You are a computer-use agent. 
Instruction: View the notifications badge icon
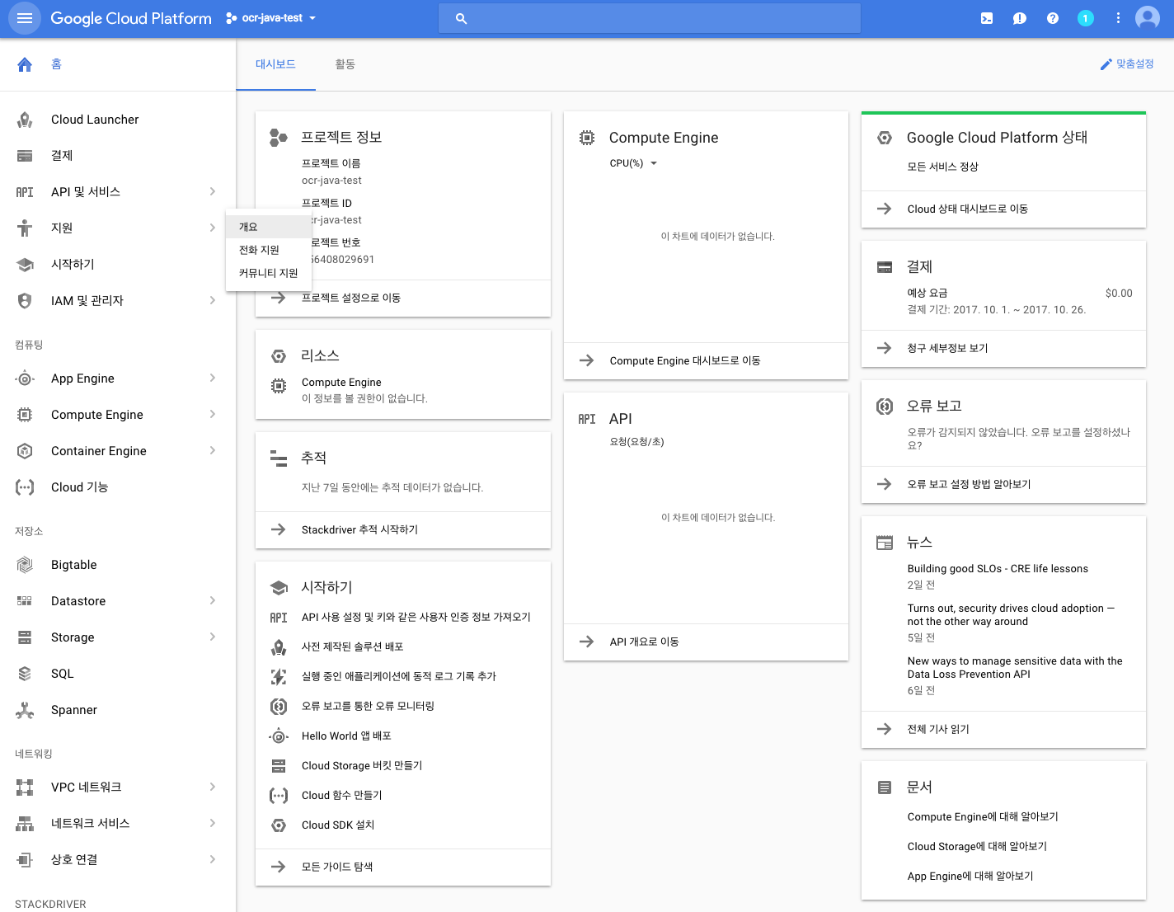(1086, 18)
